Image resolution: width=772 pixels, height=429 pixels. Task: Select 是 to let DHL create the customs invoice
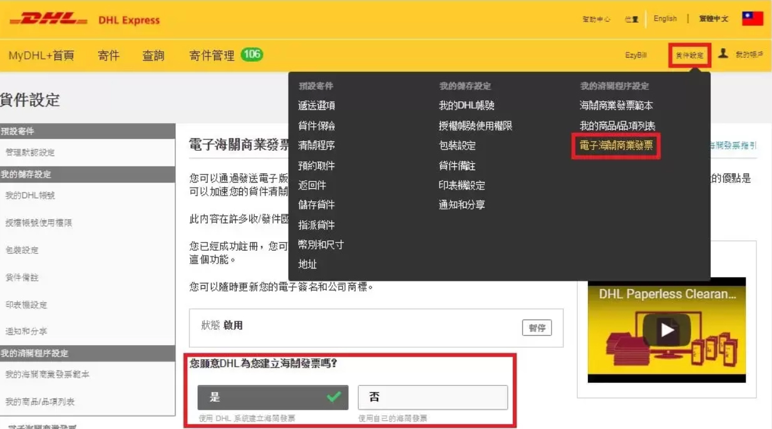pyautogui.click(x=273, y=397)
